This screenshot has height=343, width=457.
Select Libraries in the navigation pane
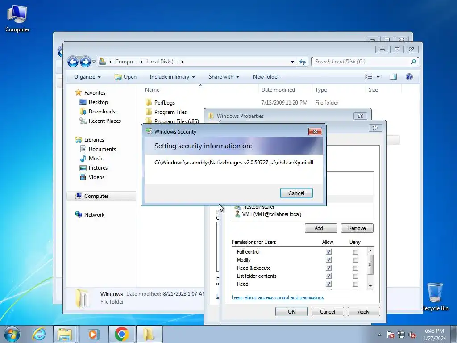(x=94, y=140)
